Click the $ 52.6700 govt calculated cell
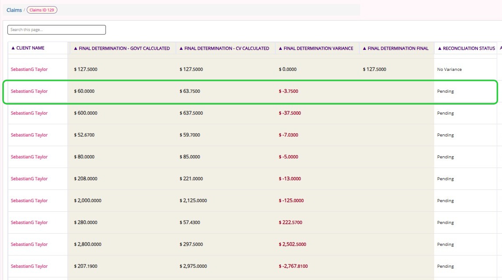This screenshot has width=502, height=280. point(84,135)
